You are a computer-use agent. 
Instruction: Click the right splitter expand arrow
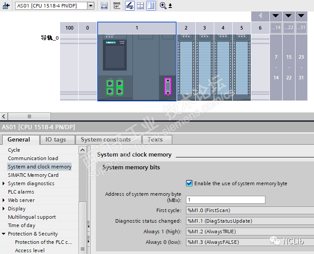click(x=88, y=242)
